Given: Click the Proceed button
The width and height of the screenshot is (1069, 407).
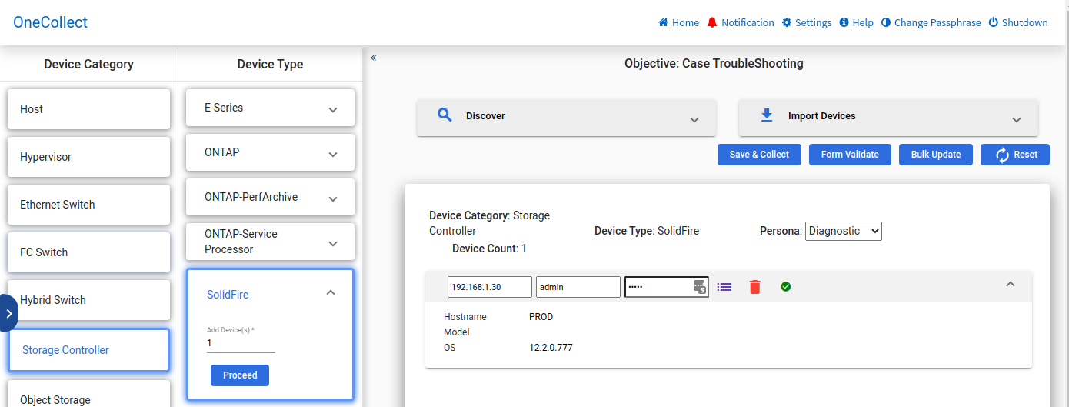Looking at the screenshot, I should tap(240, 375).
